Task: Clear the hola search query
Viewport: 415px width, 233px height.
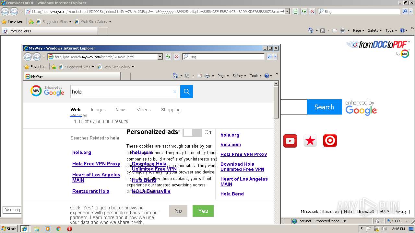Action: (175, 92)
